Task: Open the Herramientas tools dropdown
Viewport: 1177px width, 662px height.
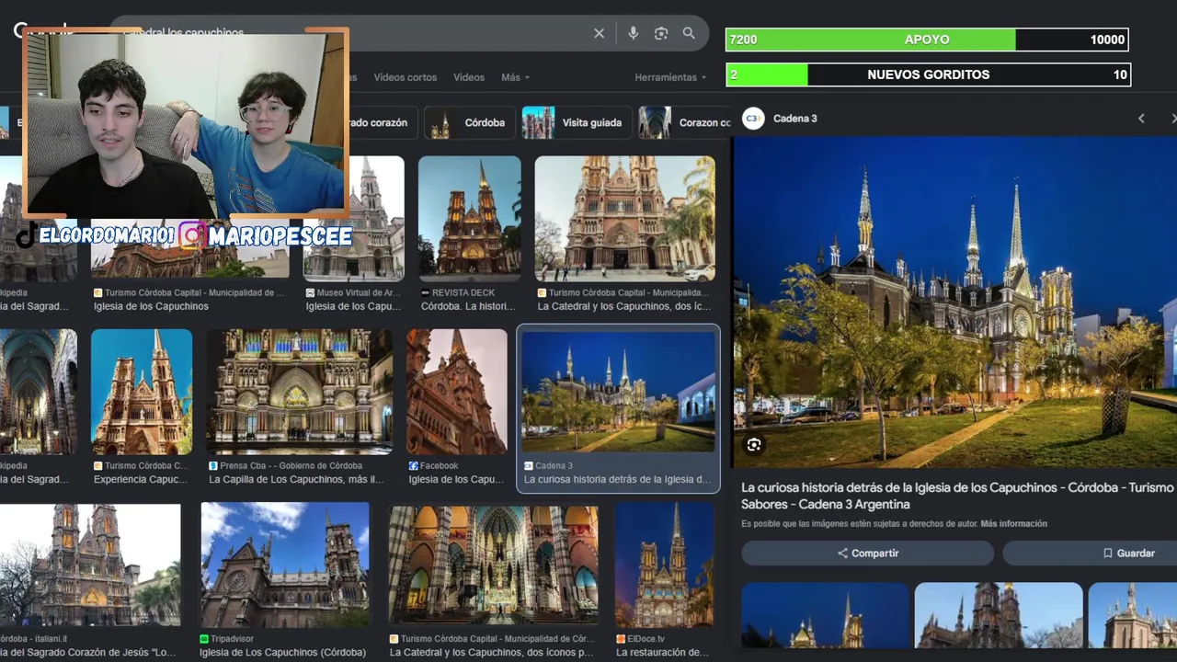Action: [x=670, y=77]
